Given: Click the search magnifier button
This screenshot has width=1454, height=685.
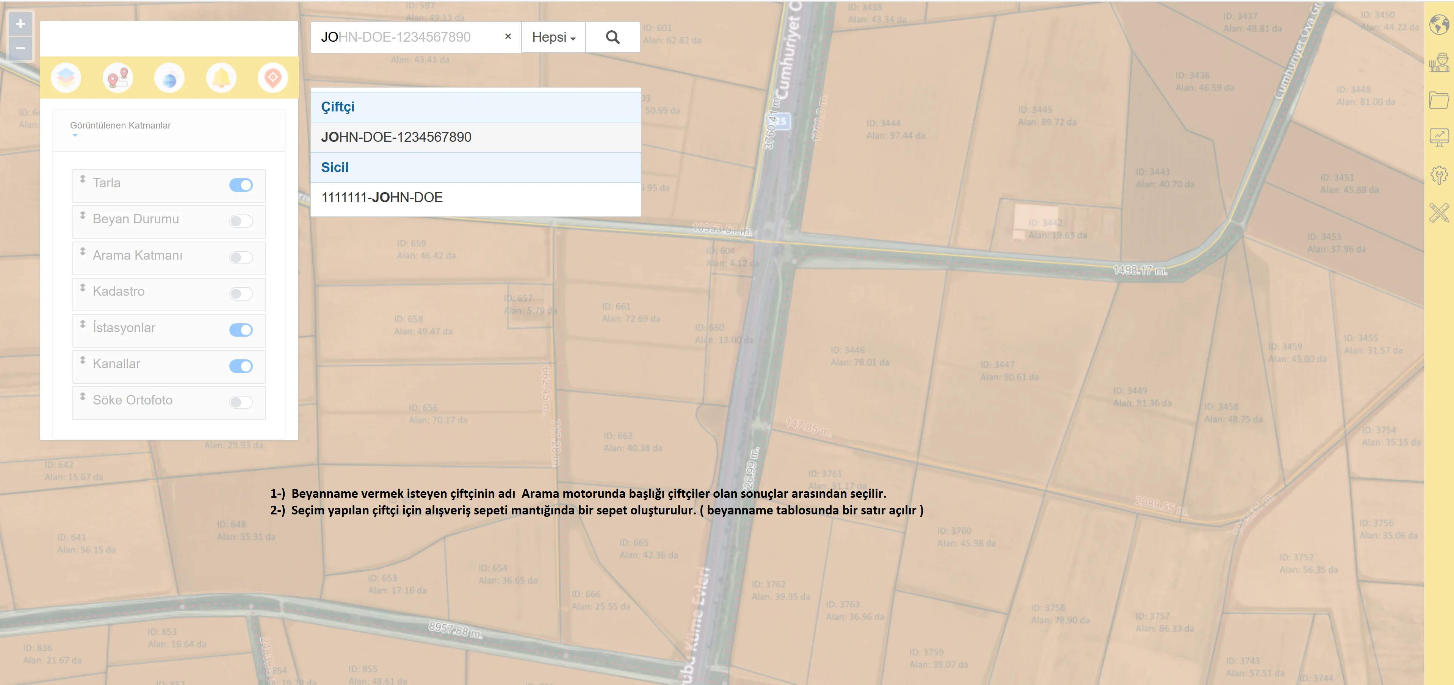Looking at the screenshot, I should point(613,37).
